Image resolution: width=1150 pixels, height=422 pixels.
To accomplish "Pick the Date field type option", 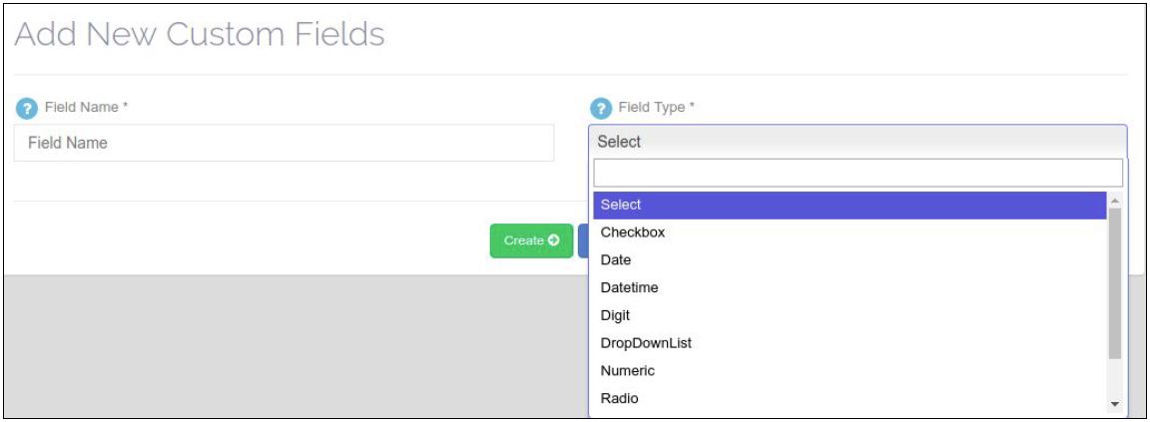I will (616, 260).
